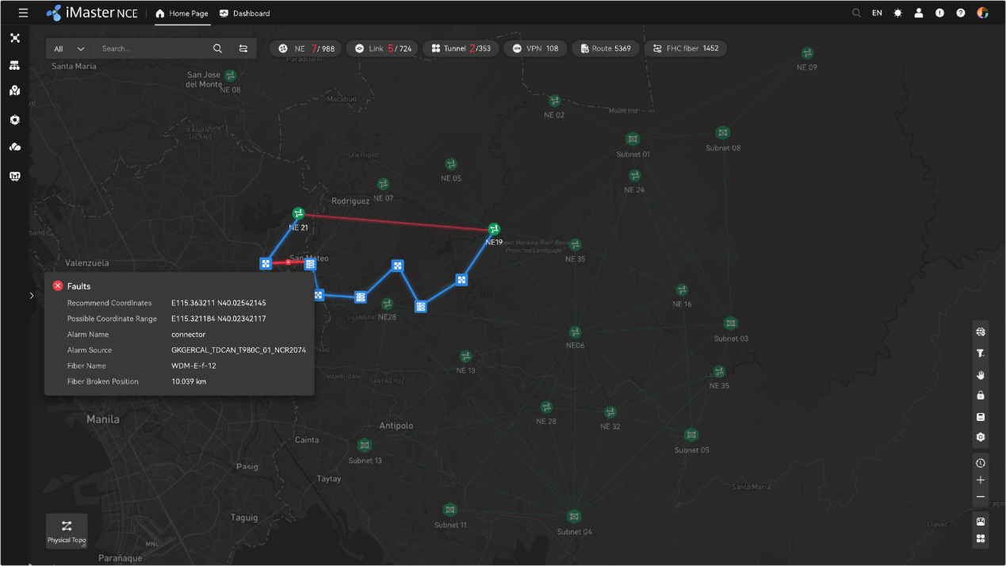
Task: Click the topology icon in left sidebar
Action: tap(14, 38)
